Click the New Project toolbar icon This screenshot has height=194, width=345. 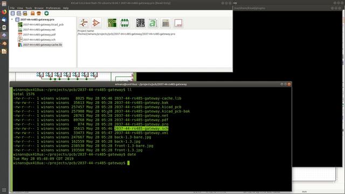click(x=13, y=13)
